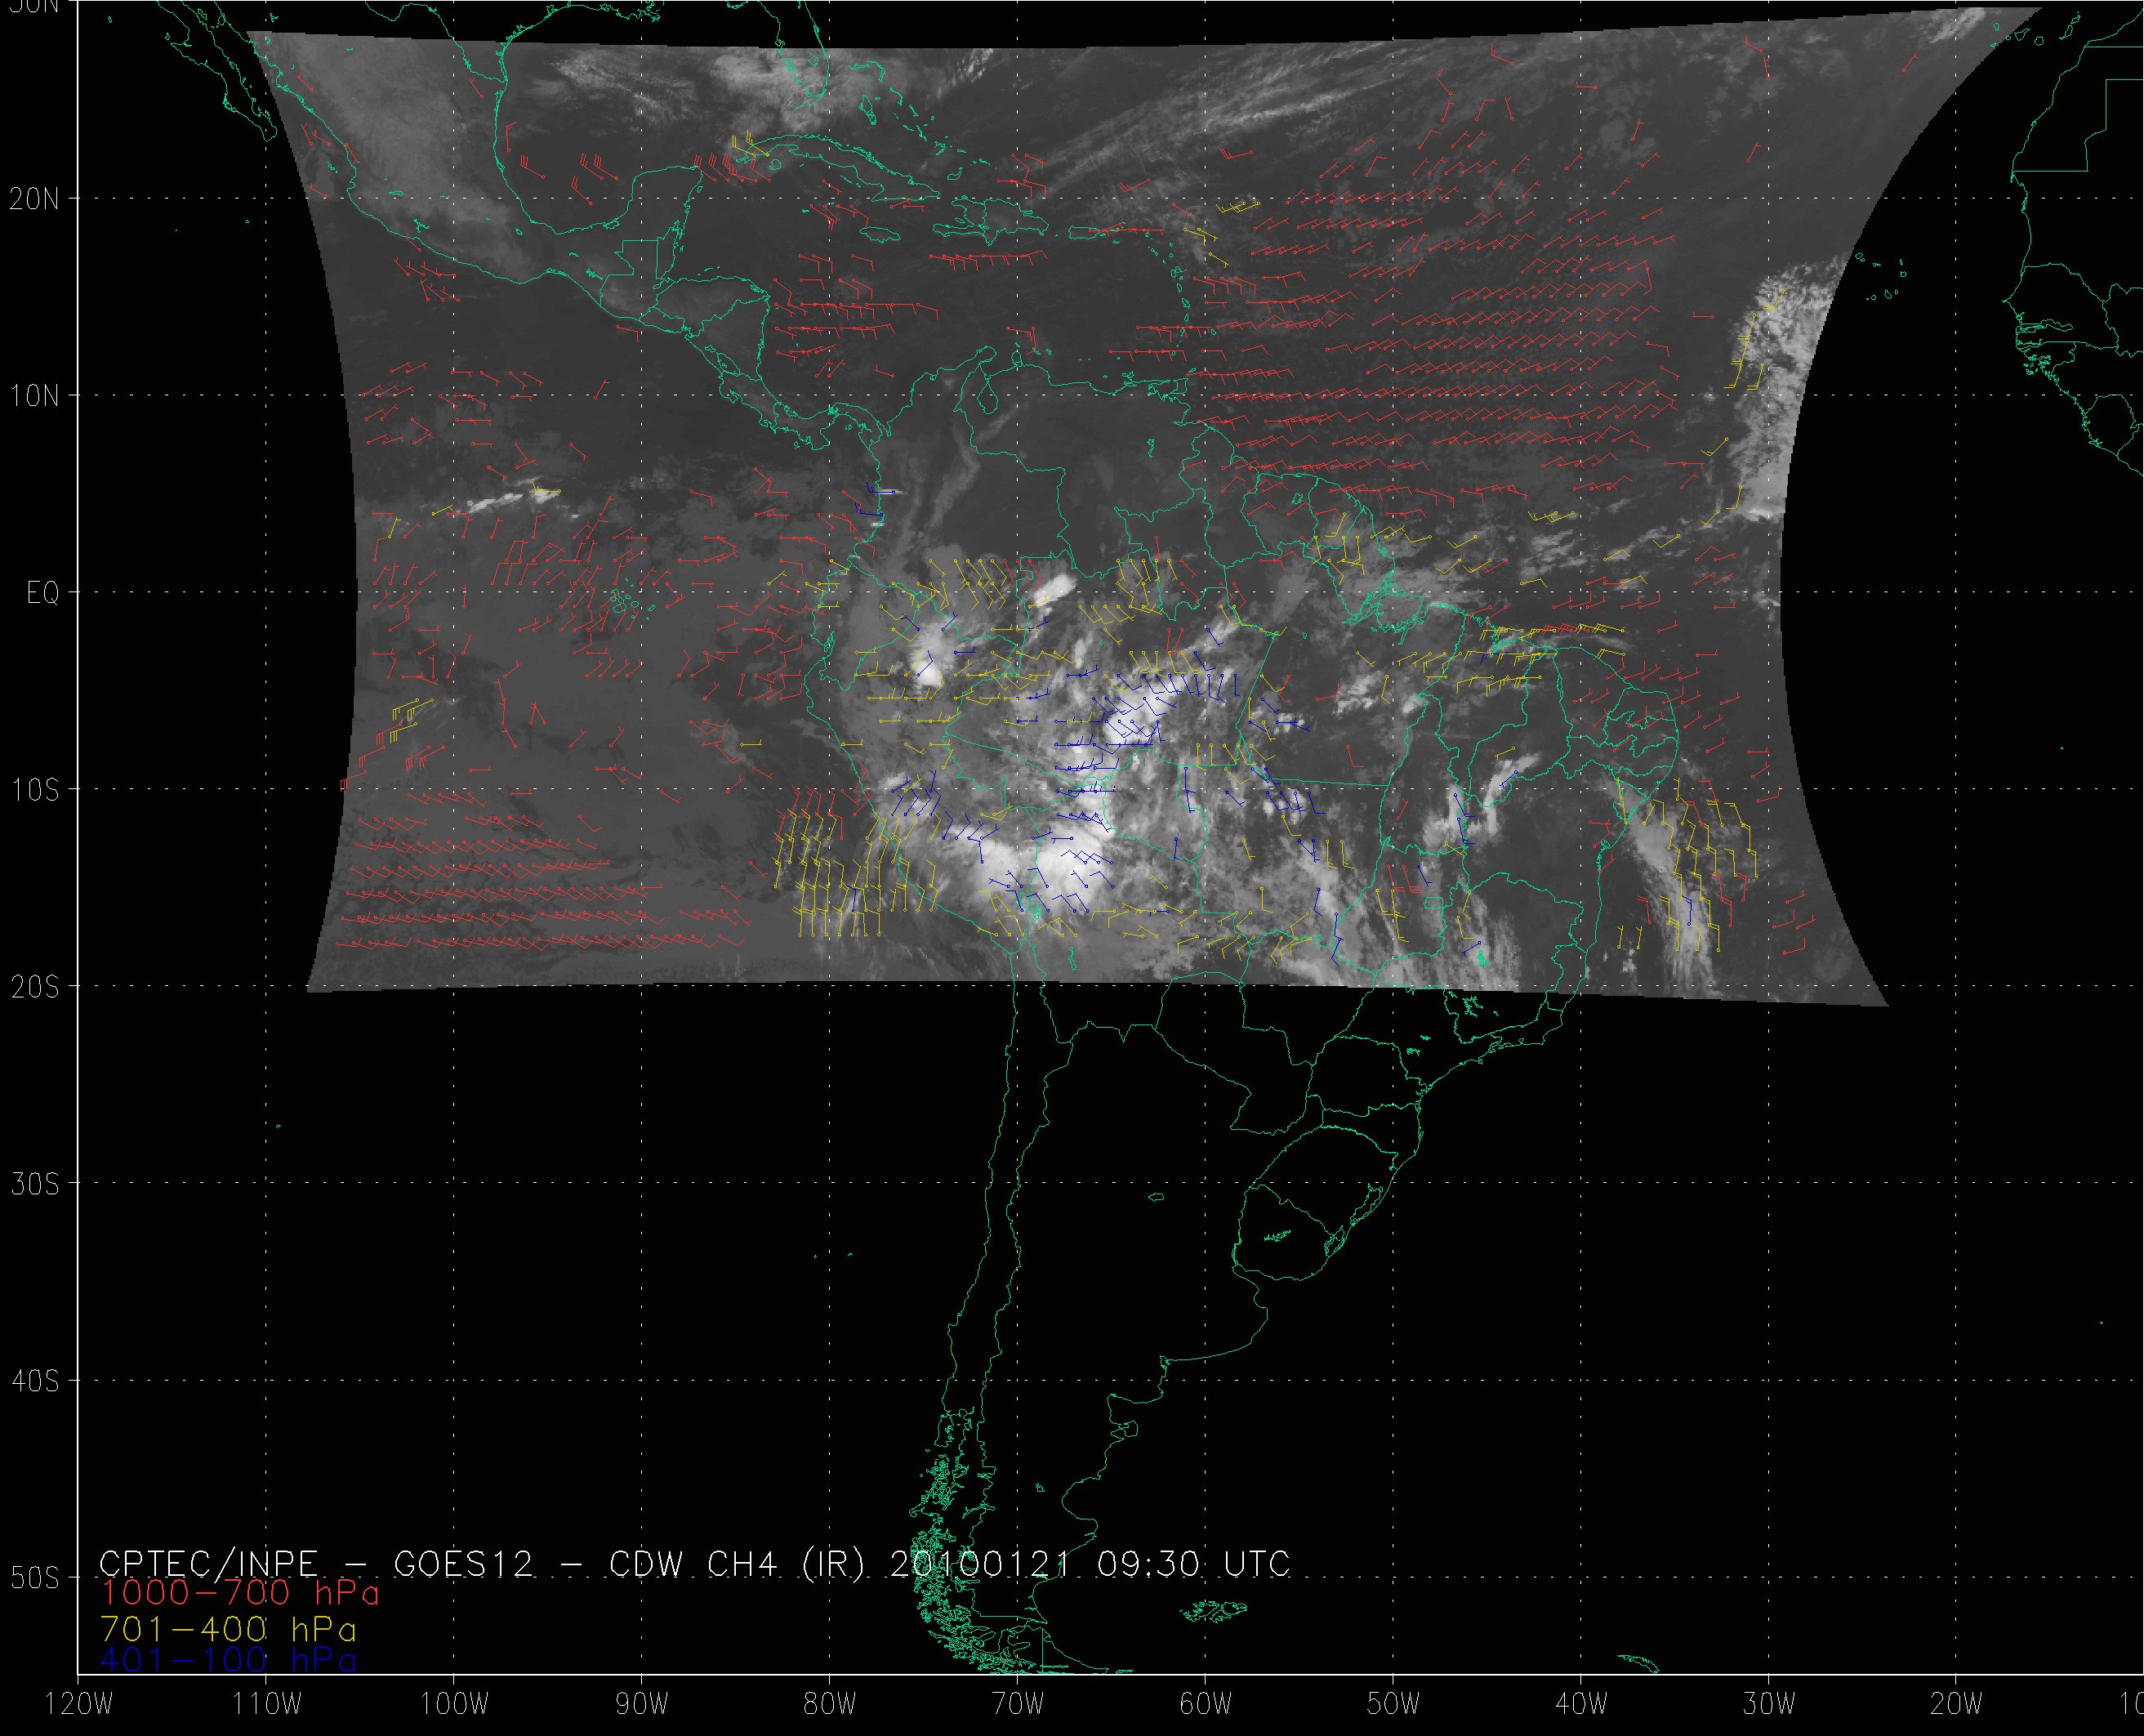
Task: Click the 40S latitude label
Action: pos(35,1381)
